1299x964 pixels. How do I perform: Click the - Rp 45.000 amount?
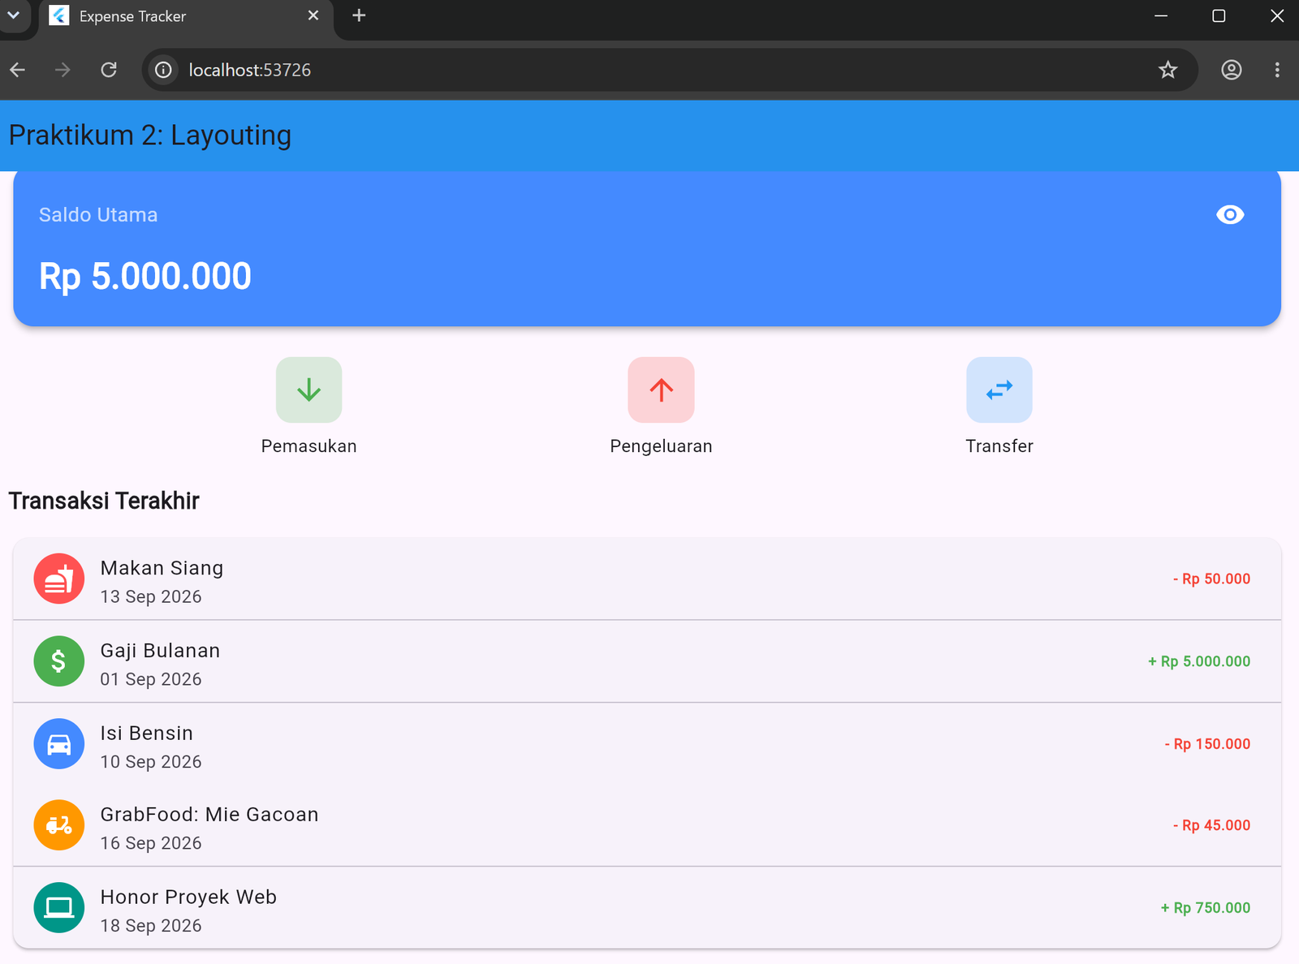1211,825
